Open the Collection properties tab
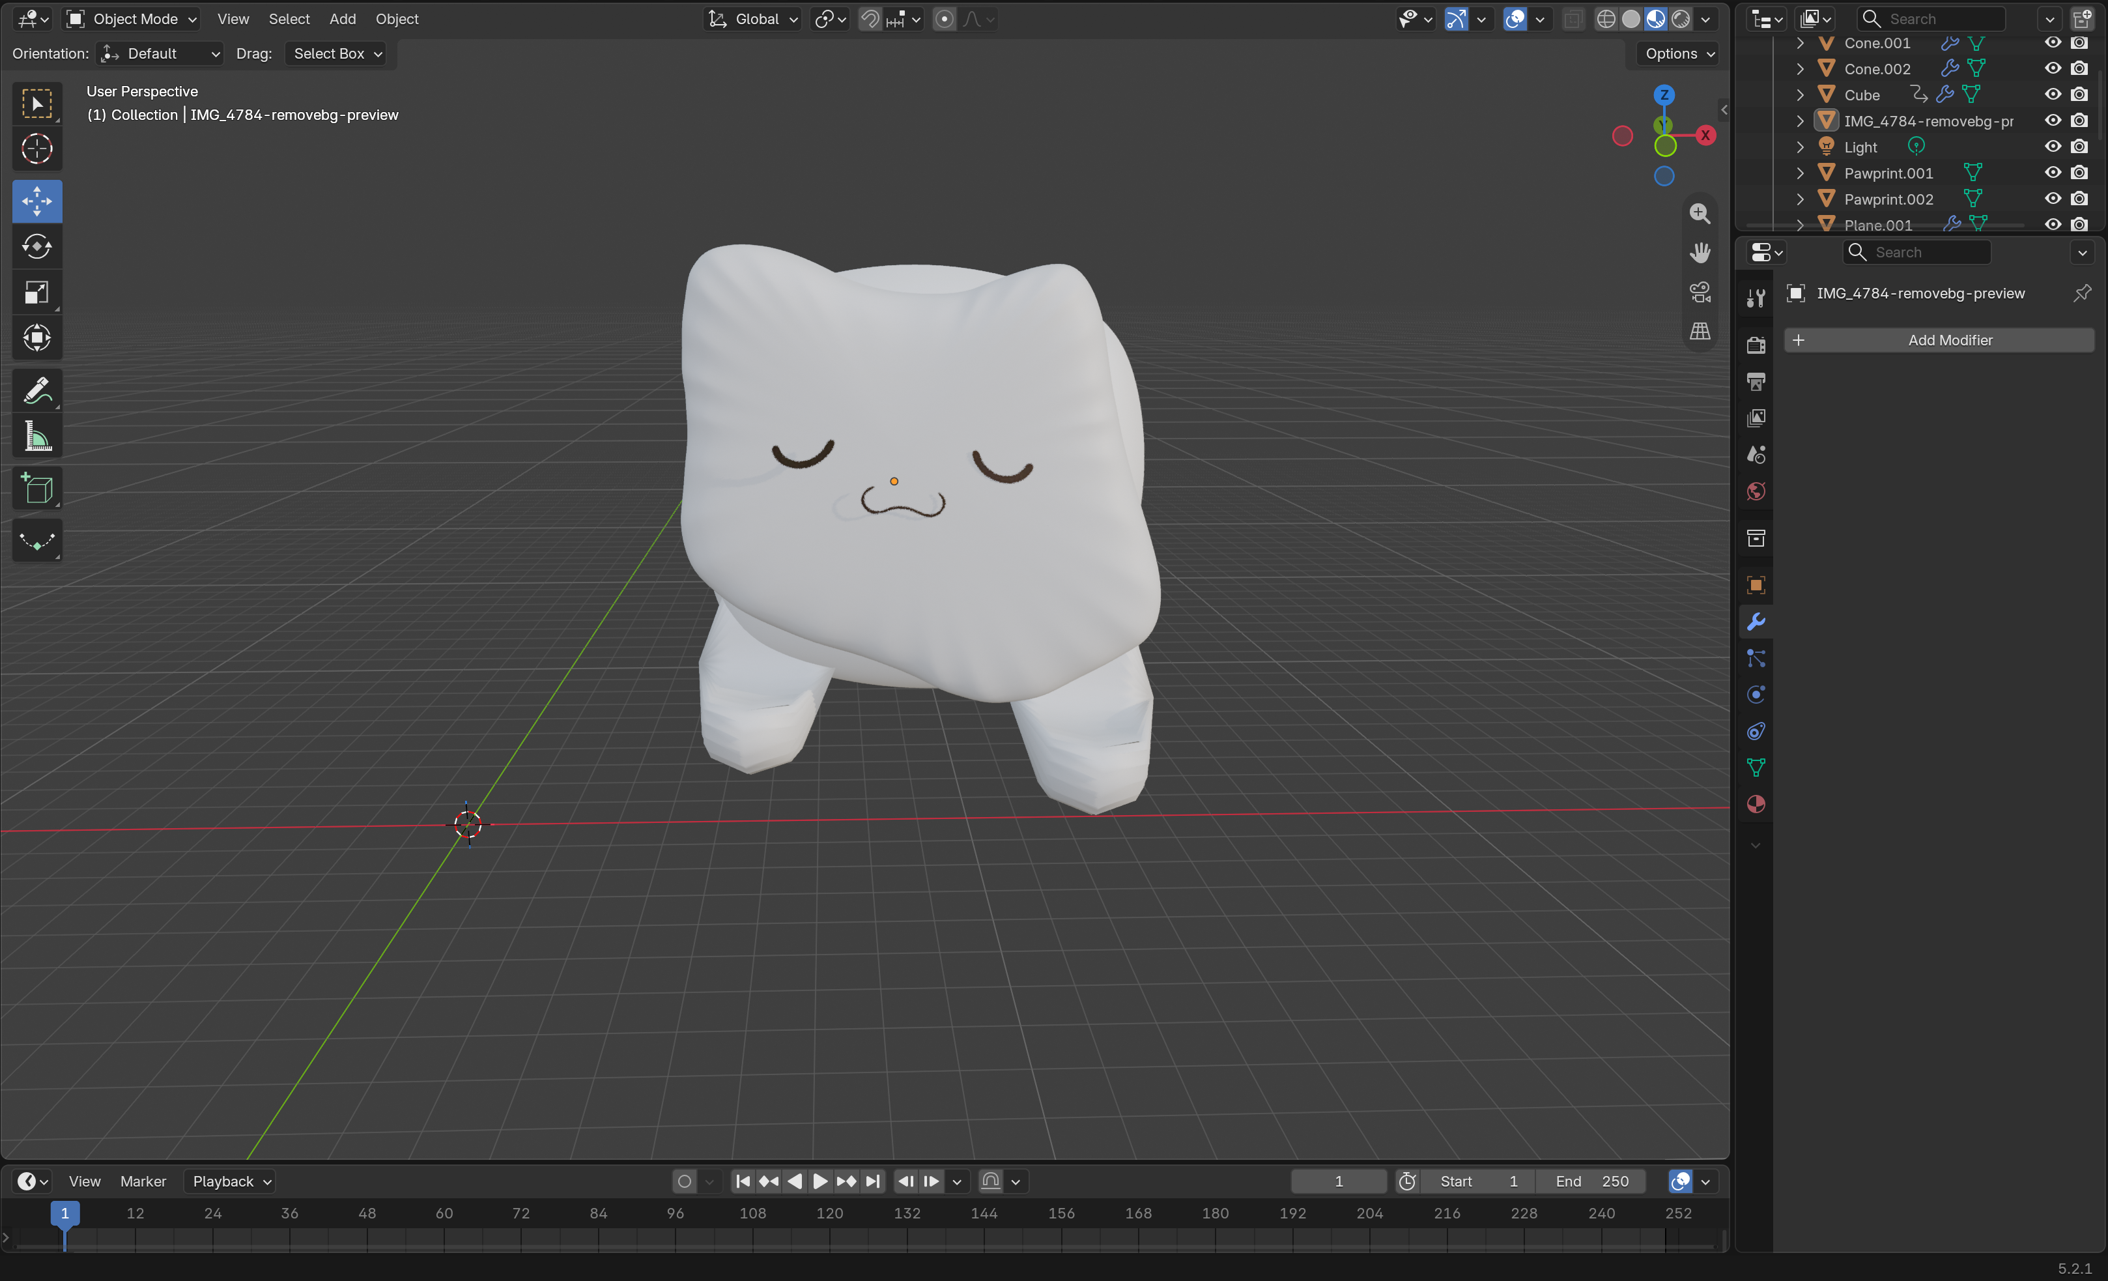This screenshot has height=1281, width=2108. click(x=1756, y=538)
